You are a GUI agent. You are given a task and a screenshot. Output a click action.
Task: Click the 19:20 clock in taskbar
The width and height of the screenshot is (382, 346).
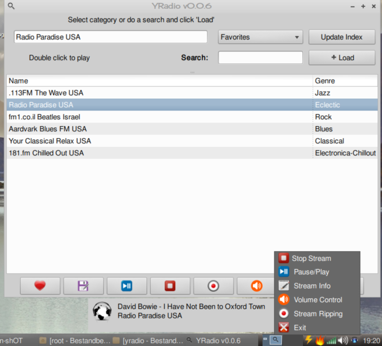click(371, 341)
